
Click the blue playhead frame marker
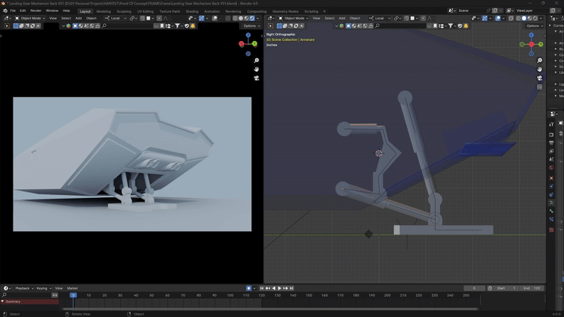tap(73, 295)
